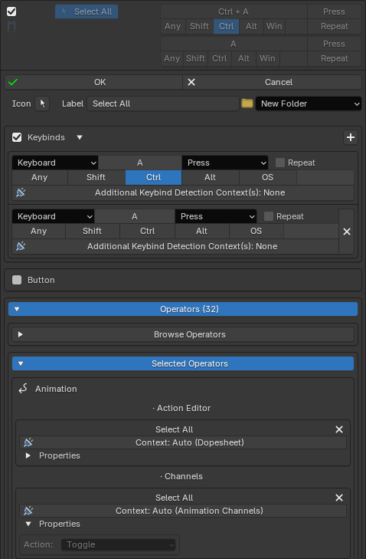Remove second keybind with X button
This screenshot has width=366, height=559.
tap(346, 232)
